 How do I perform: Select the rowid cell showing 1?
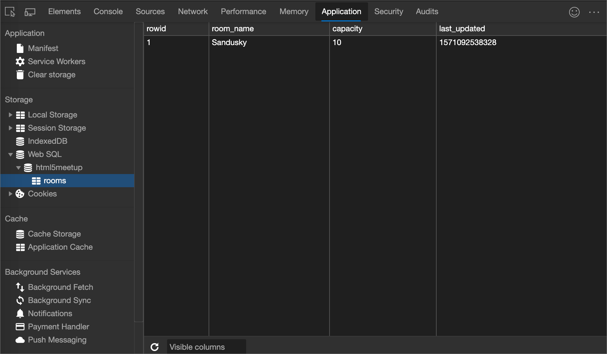(x=176, y=42)
